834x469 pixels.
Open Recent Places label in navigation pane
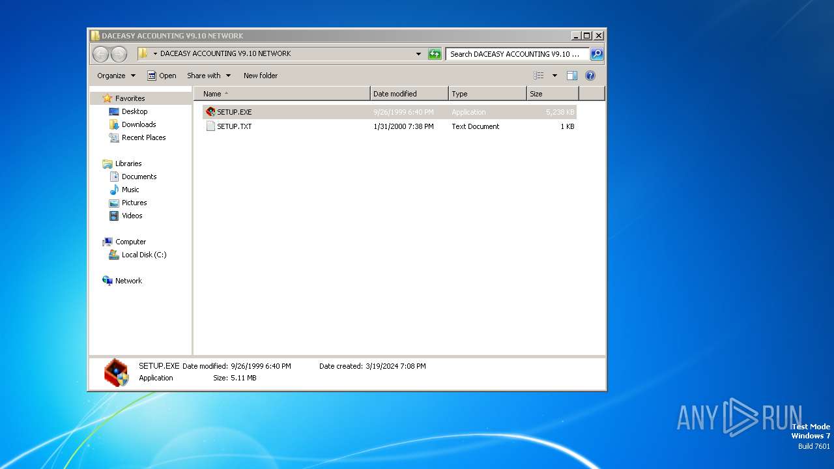(144, 137)
